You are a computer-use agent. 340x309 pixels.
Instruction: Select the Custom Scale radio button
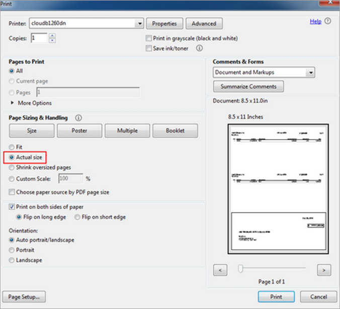click(x=12, y=179)
